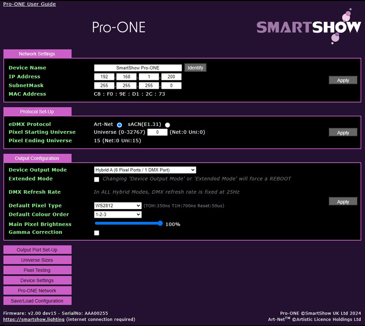Open the Save/Load Configuration section
Screen dimensions: 365x326
coord(37,301)
